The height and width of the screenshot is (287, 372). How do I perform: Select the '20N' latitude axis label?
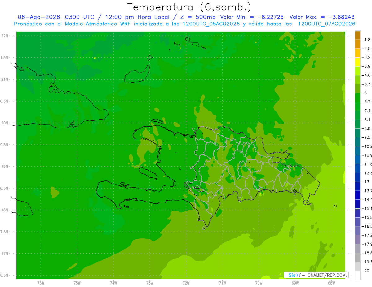[5, 123]
